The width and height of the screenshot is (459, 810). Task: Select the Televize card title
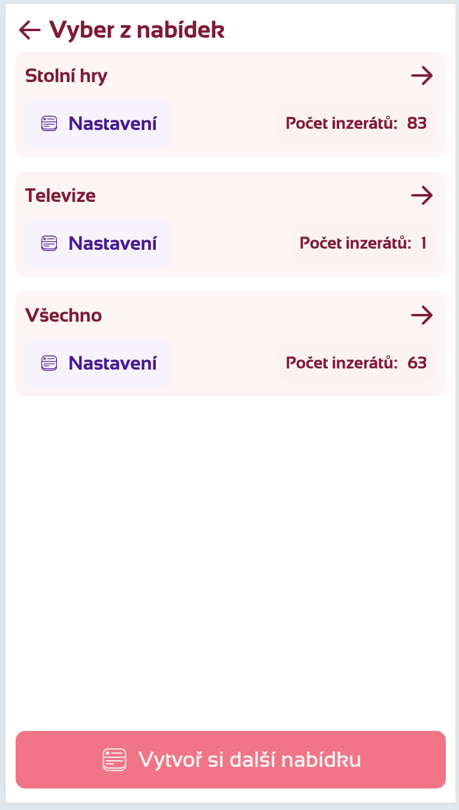(60, 195)
